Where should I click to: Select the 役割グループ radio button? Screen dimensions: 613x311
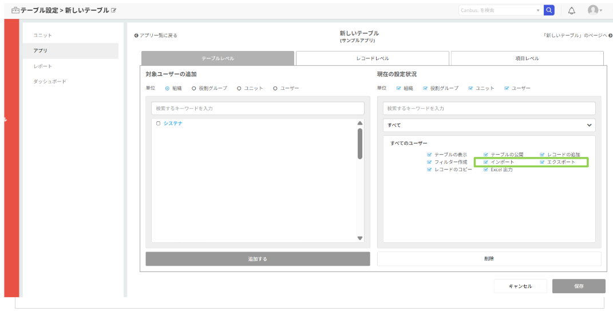(x=193, y=88)
